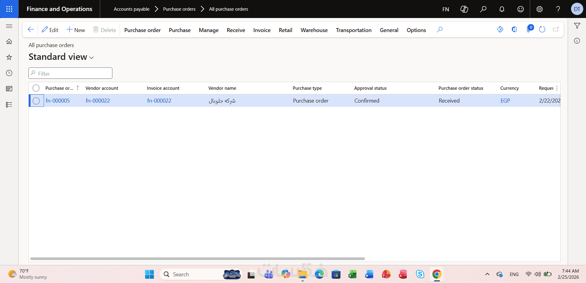Viewport: 586px width, 283px height.
Task: Open the General tab
Action: tap(389, 30)
